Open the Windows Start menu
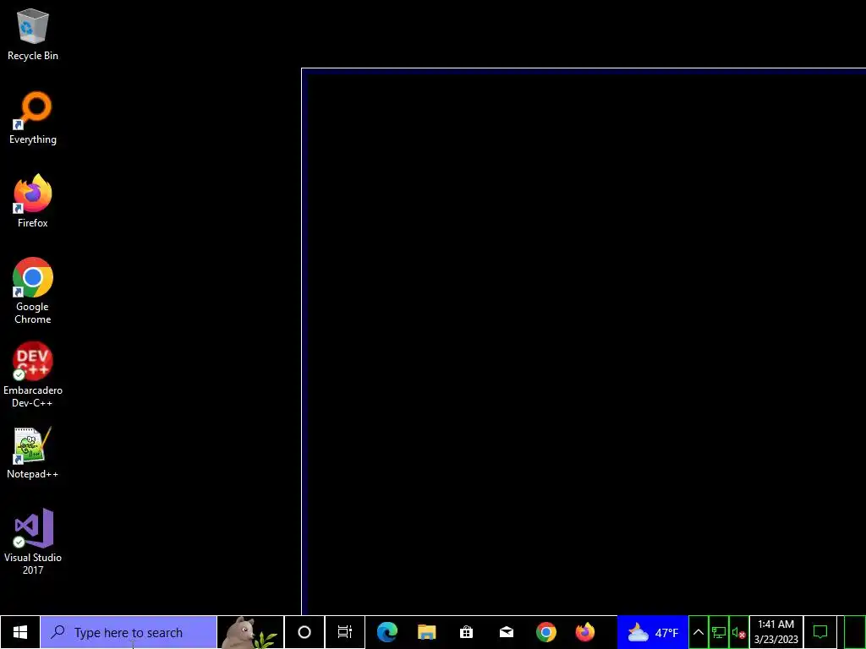This screenshot has width=866, height=649. coord(20,632)
